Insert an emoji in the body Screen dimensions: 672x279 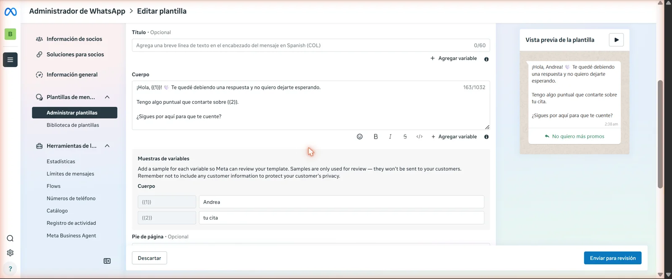point(360,137)
